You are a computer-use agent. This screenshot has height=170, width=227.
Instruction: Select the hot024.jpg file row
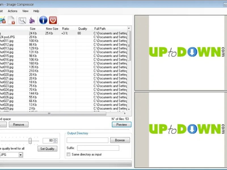point(64,90)
